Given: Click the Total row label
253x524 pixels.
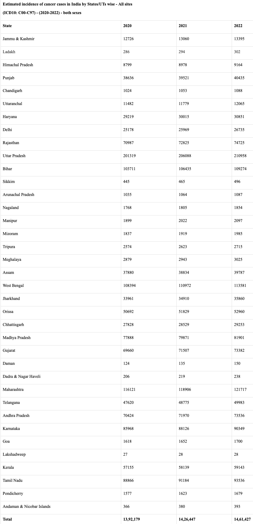Looking at the screenshot, I should coord(7,519).
